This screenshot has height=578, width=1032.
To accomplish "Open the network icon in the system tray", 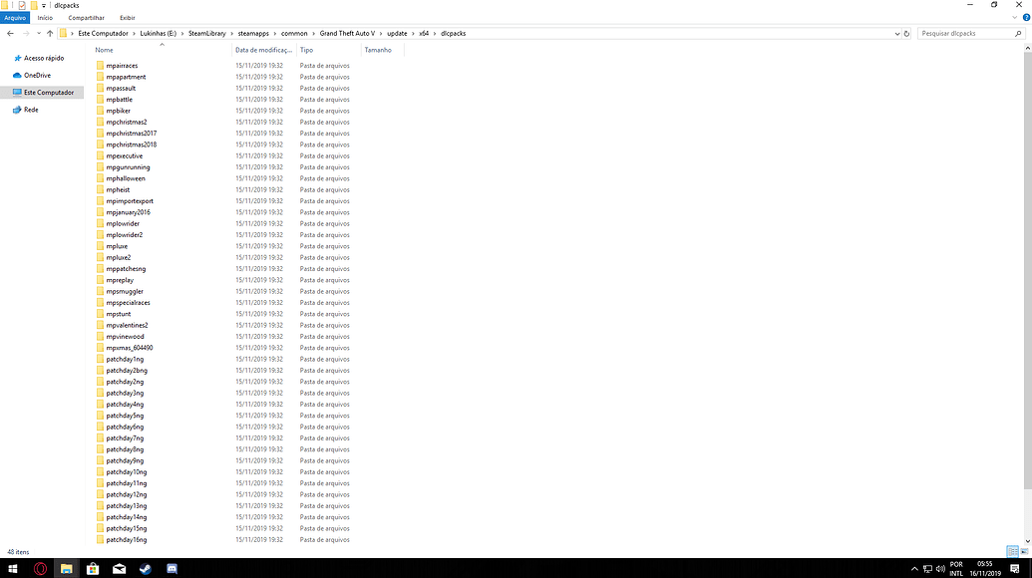I will point(928,568).
